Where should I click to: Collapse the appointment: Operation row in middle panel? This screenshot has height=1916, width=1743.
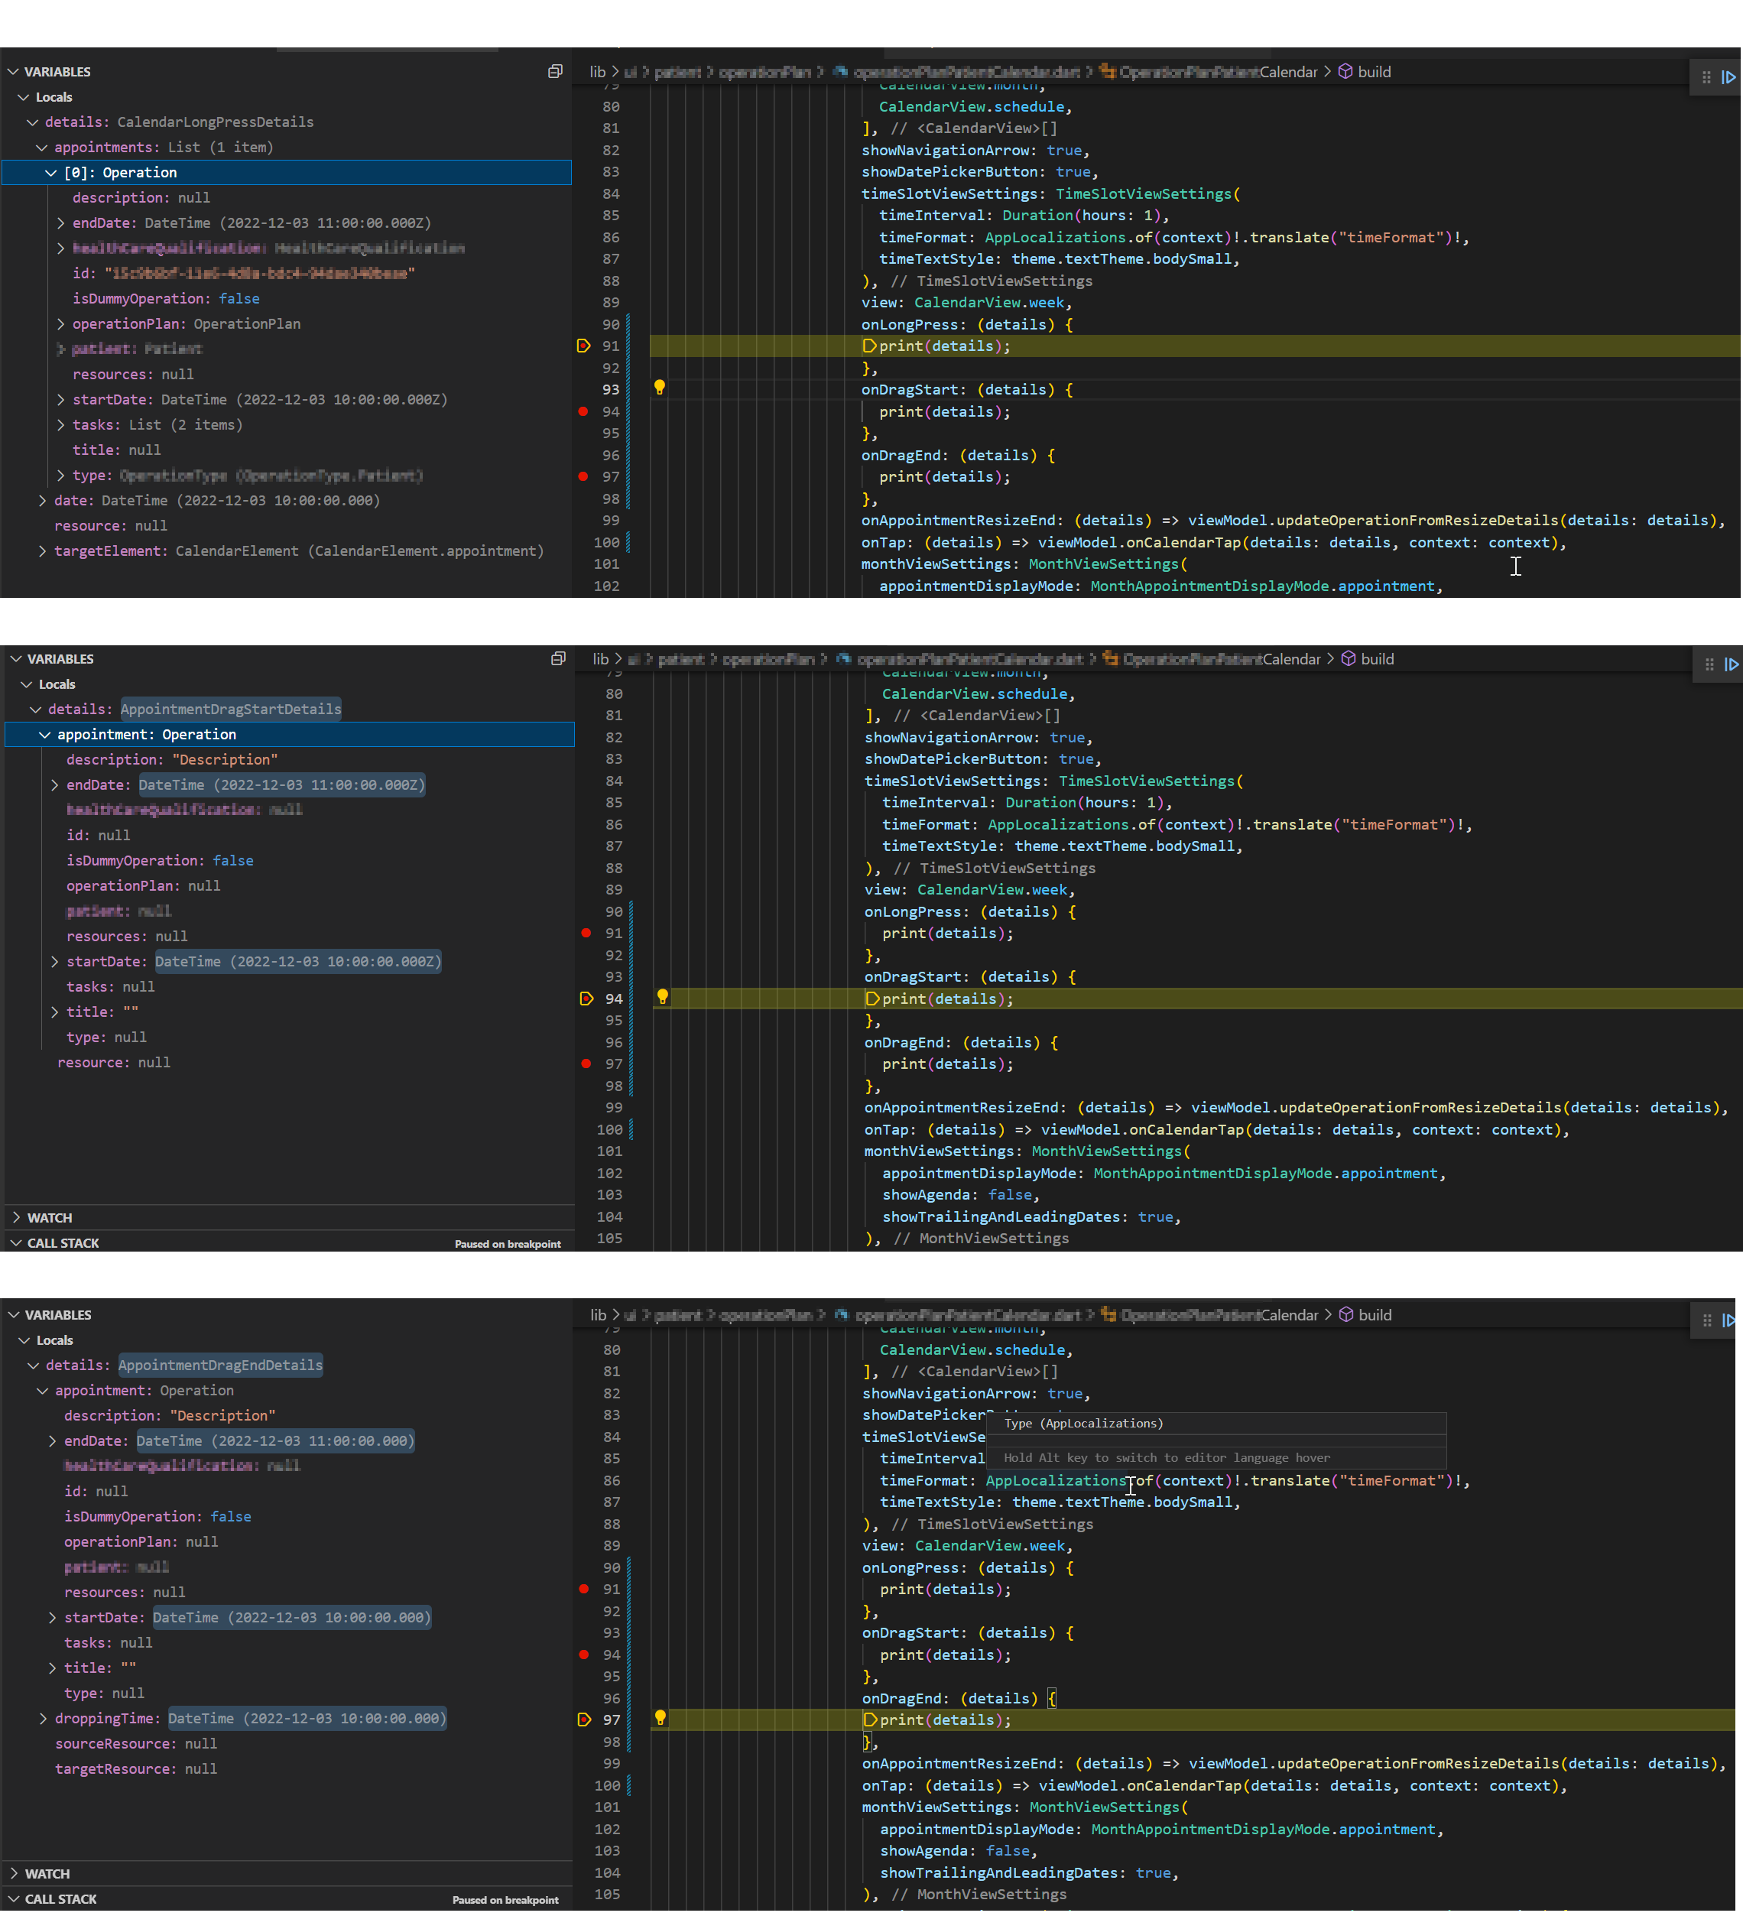point(44,735)
